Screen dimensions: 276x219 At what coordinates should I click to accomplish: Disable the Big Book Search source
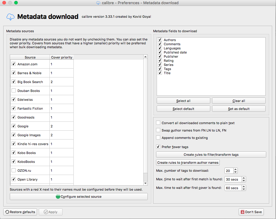pyautogui.click(x=14, y=82)
